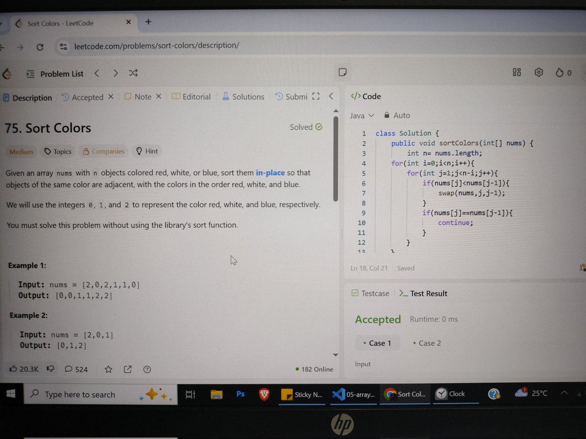The image size is (586, 439).
Task: Go to previous problem arrow
Action: click(x=97, y=74)
